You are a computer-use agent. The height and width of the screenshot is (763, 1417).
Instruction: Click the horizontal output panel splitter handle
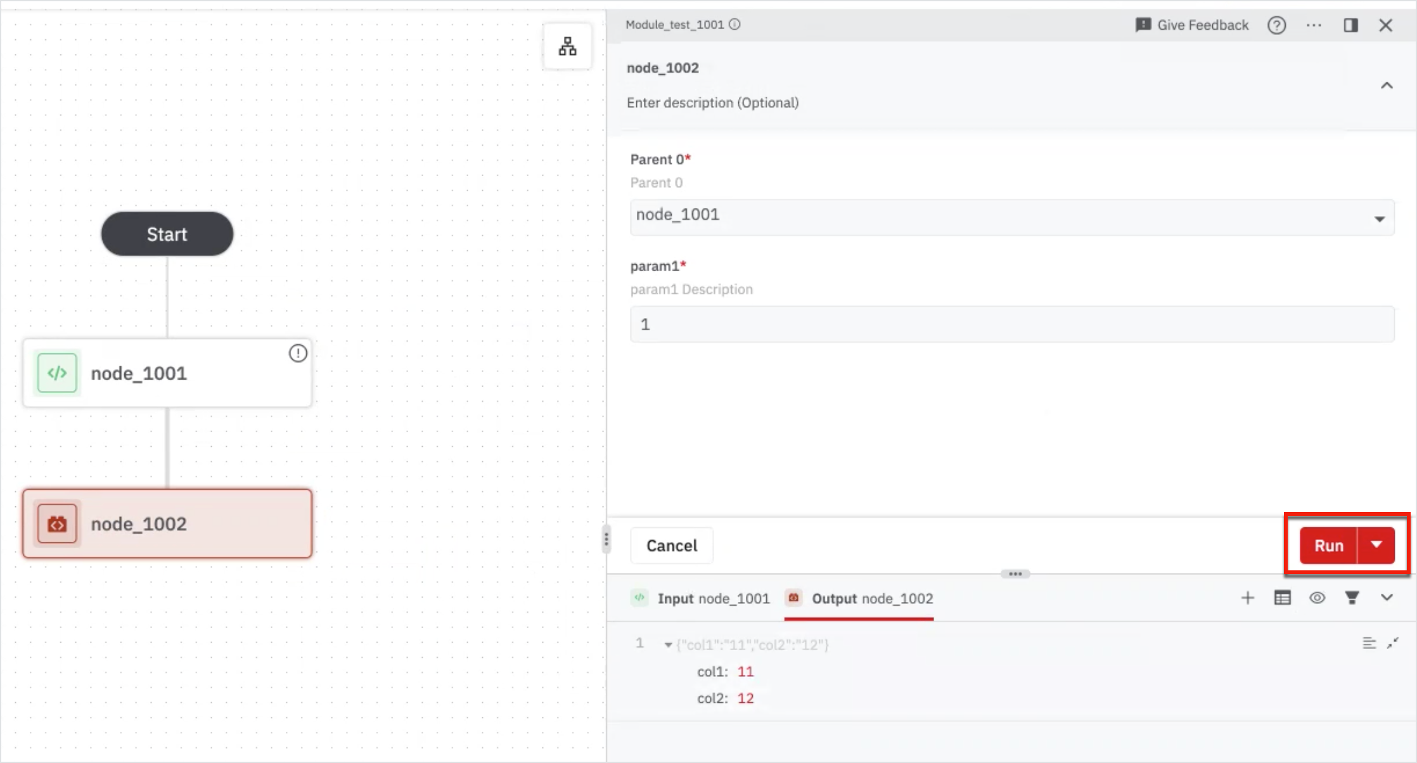point(1015,574)
